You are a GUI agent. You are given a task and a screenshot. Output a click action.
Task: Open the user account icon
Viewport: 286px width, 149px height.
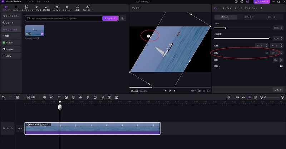point(247,1)
